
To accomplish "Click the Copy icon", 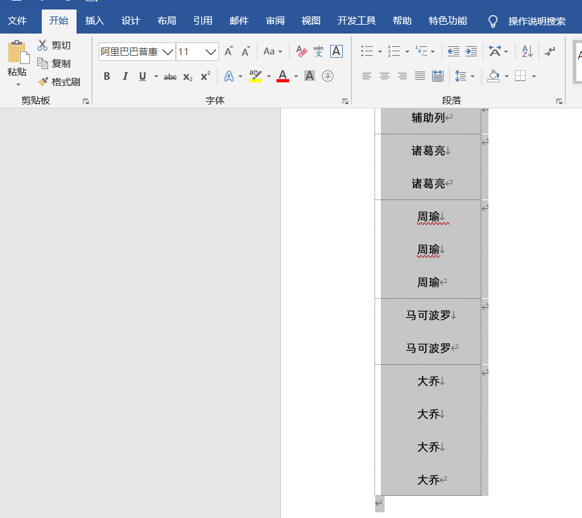I will click(x=42, y=63).
